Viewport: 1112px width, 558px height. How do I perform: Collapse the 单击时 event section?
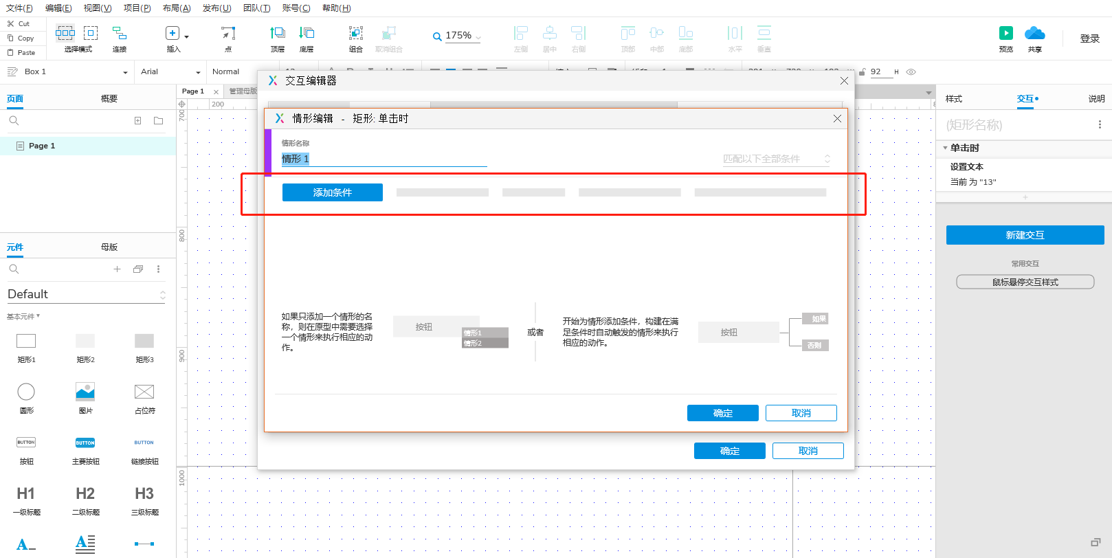coord(946,148)
